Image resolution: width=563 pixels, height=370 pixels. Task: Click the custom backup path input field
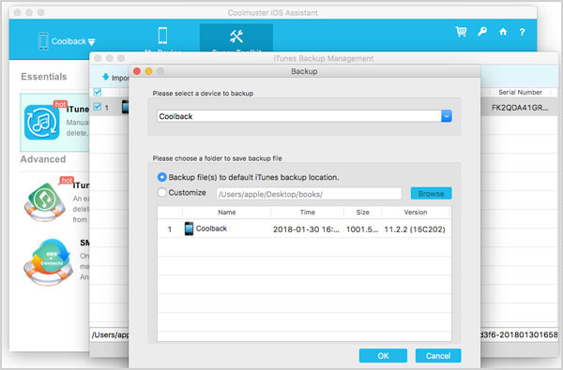[309, 194]
